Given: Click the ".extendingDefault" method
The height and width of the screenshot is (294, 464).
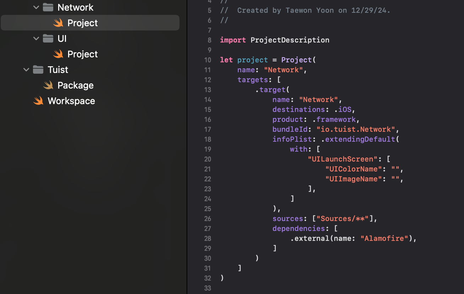Looking at the screenshot, I should [x=358, y=139].
